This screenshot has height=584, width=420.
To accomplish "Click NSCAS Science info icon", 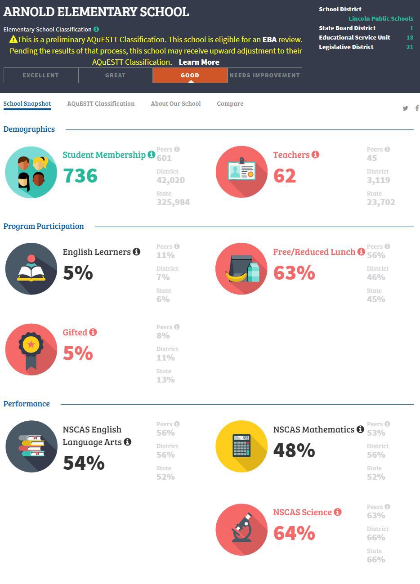I will [338, 512].
